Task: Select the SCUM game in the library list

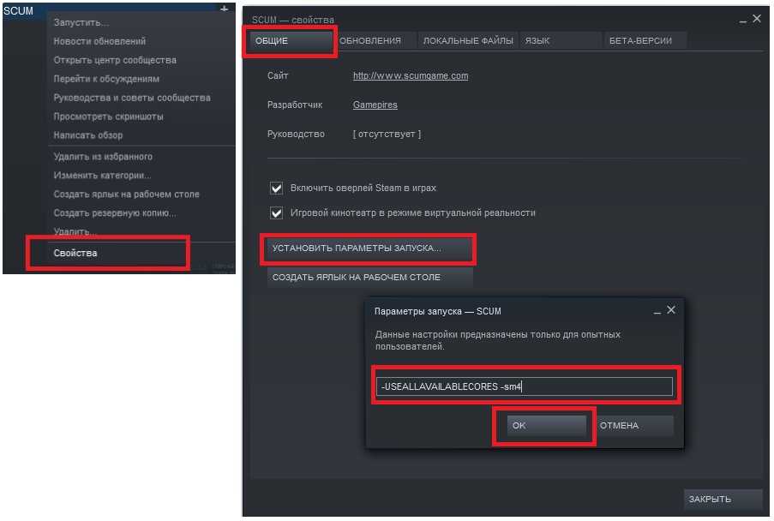Action: 18,10
